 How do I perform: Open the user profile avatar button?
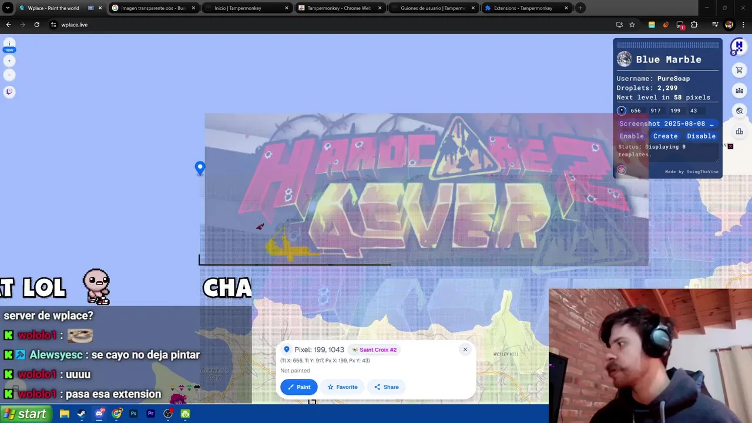pos(738,46)
